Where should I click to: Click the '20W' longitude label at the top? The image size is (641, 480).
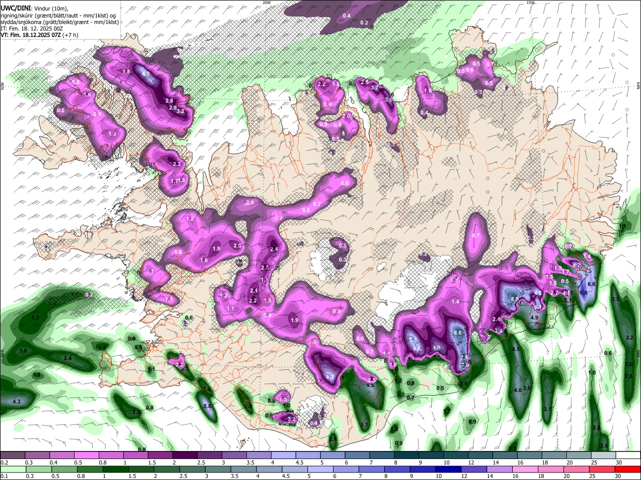267,2
